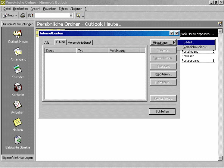
Task: Click the Reihenfolge... button
Action: click(x=163, y=99)
